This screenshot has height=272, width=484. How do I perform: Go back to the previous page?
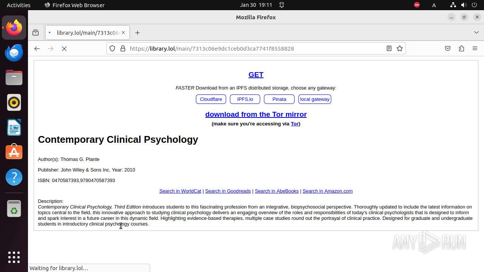37,49
